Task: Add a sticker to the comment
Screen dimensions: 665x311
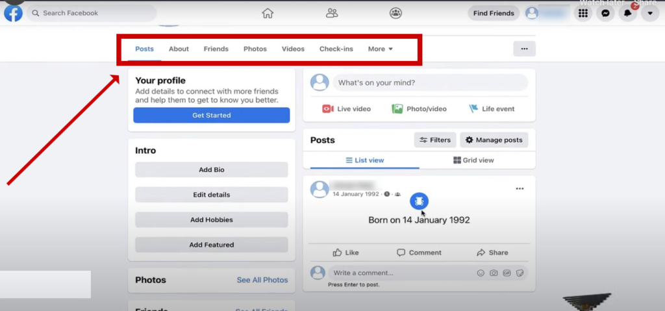Action: tap(520, 273)
